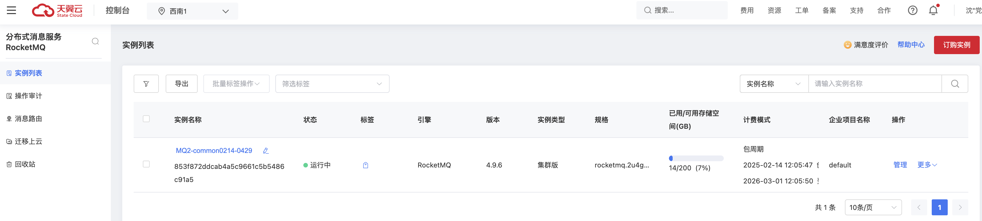The height and width of the screenshot is (221, 982).
Task: Click the tag icon in instance row
Action: click(366, 165)
